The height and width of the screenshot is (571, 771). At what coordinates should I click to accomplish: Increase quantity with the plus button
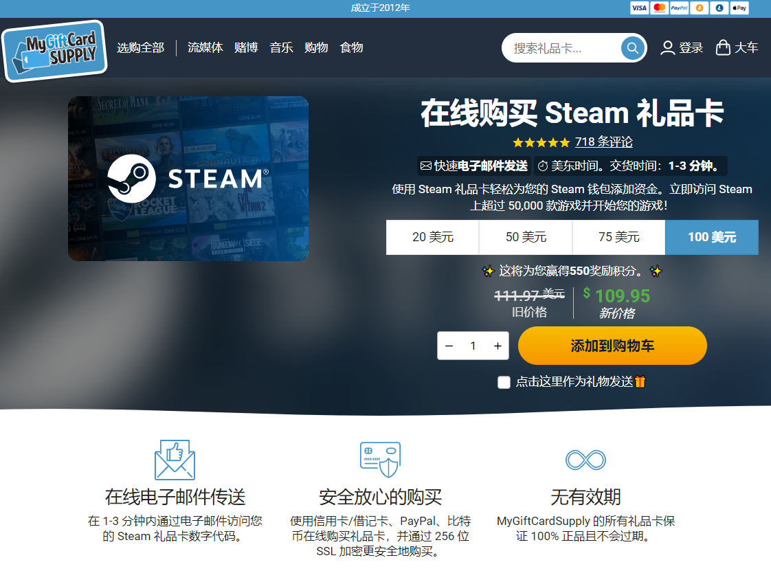click(498, 346)
